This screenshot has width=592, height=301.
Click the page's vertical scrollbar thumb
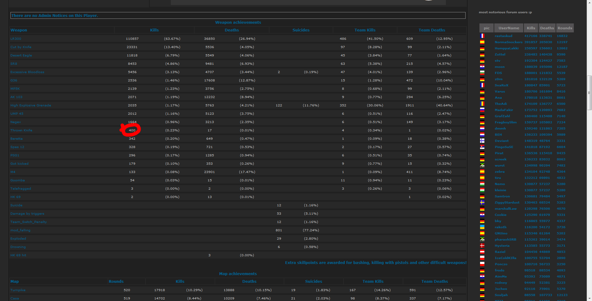(589, 93)
